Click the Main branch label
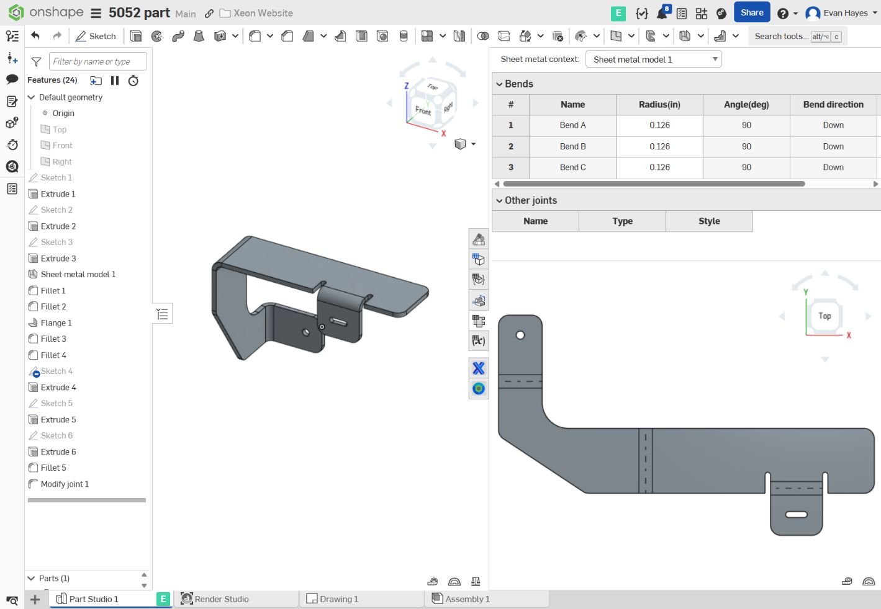The image size is (881, 609). tap(185, 14)
